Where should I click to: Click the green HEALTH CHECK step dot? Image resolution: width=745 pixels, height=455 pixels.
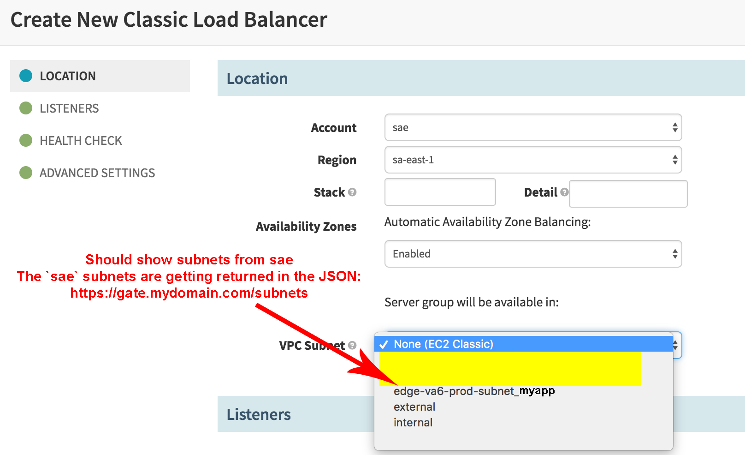(26, 140)
